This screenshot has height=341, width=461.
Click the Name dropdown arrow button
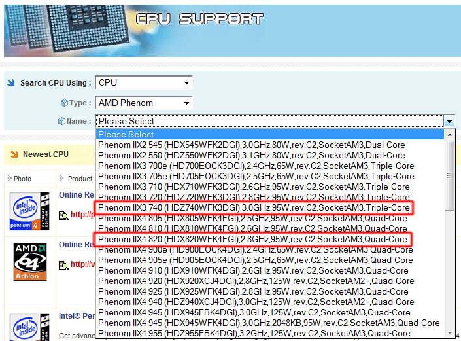click(x=449, y=121)
